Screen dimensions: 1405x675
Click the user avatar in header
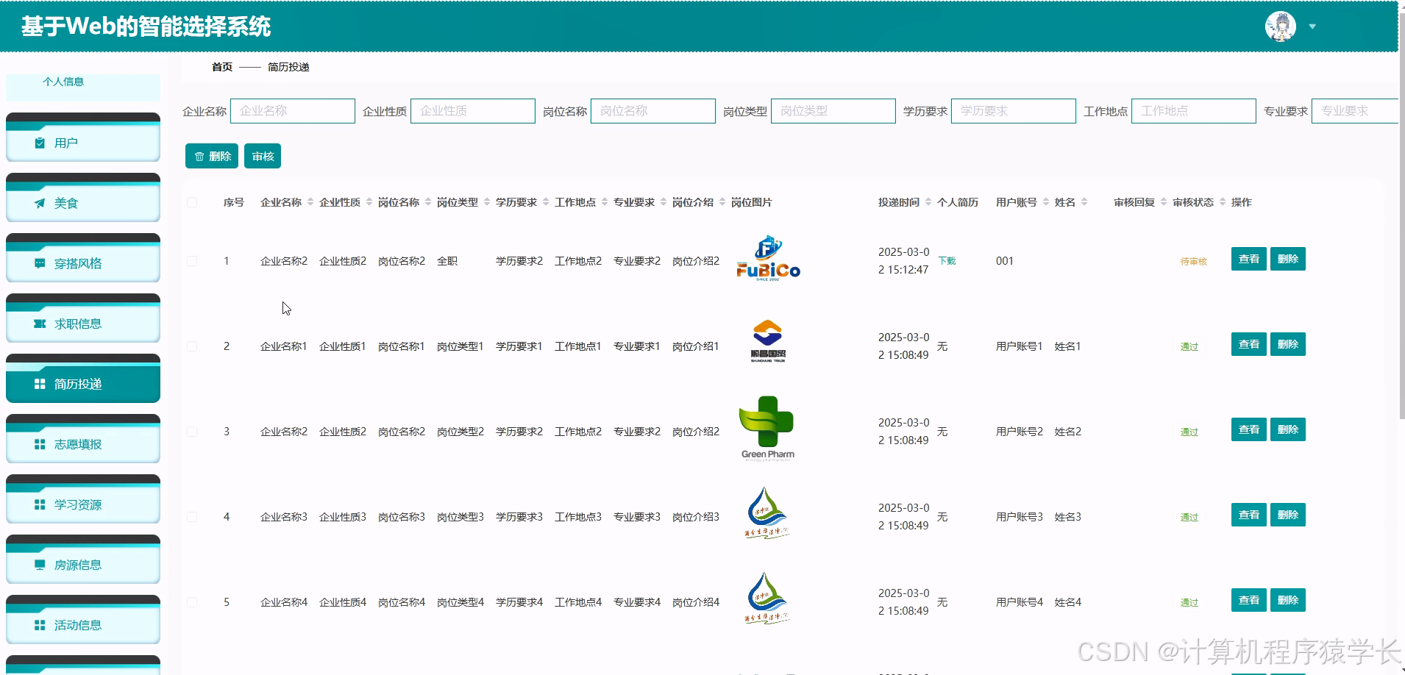(1280, 26)
